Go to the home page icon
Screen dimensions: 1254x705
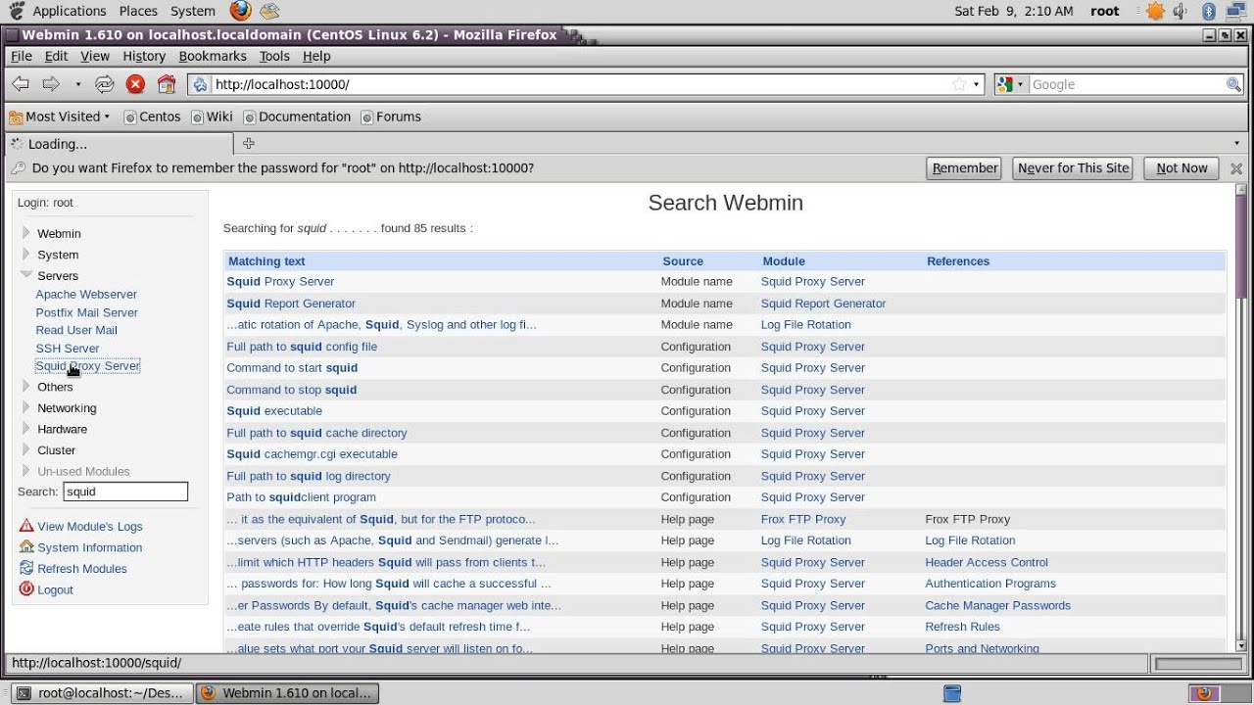167,84
